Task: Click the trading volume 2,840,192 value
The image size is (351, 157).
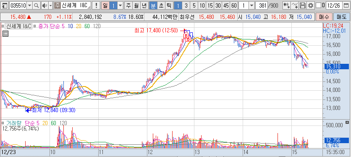Action: pyautogui.click(x=91, y=17)
